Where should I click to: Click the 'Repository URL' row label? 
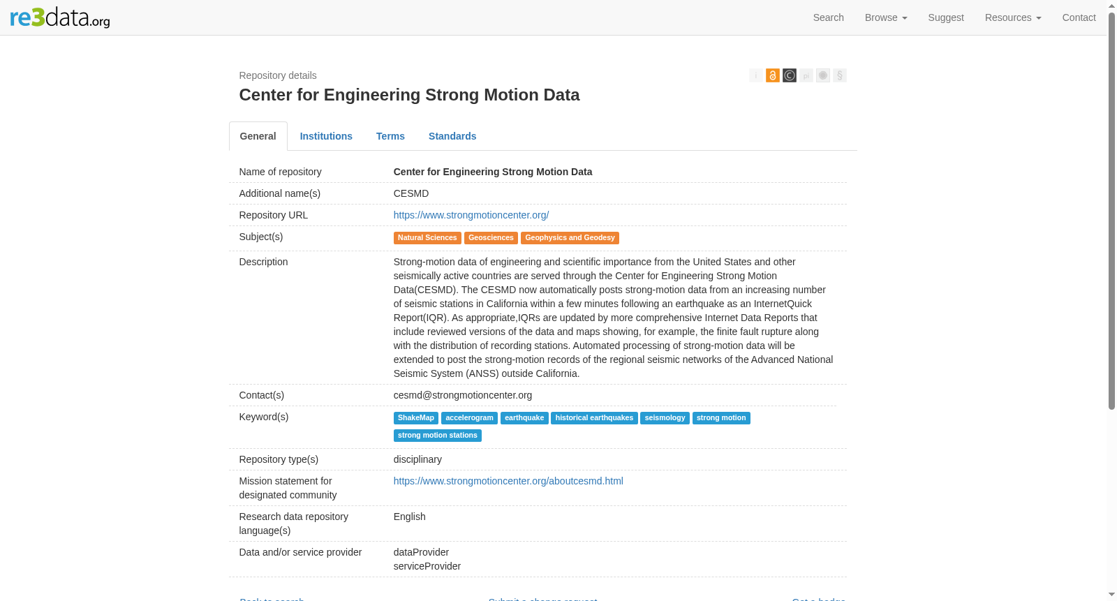(x=274, y=215)
